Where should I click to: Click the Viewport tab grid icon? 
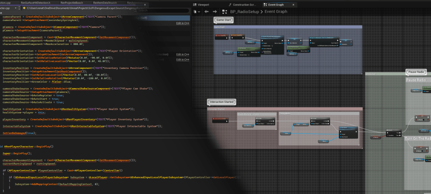click(194, 4)
